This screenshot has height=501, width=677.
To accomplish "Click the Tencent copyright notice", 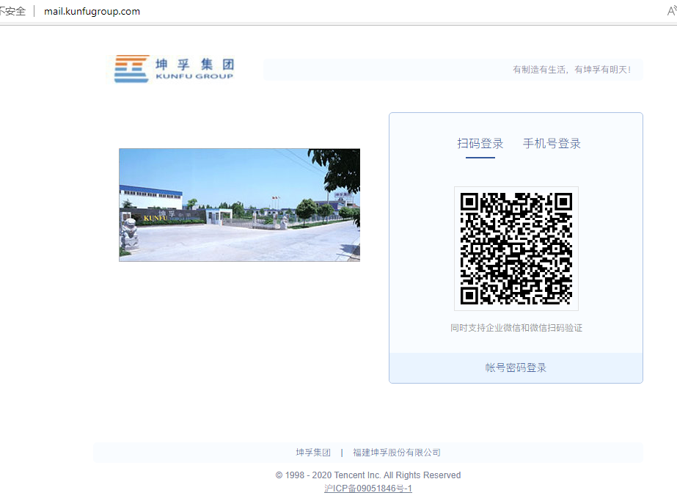I will 369,475.
